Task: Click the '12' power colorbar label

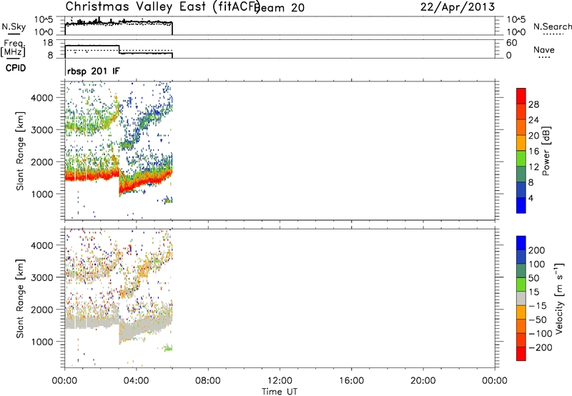Action: pos(533,167)
